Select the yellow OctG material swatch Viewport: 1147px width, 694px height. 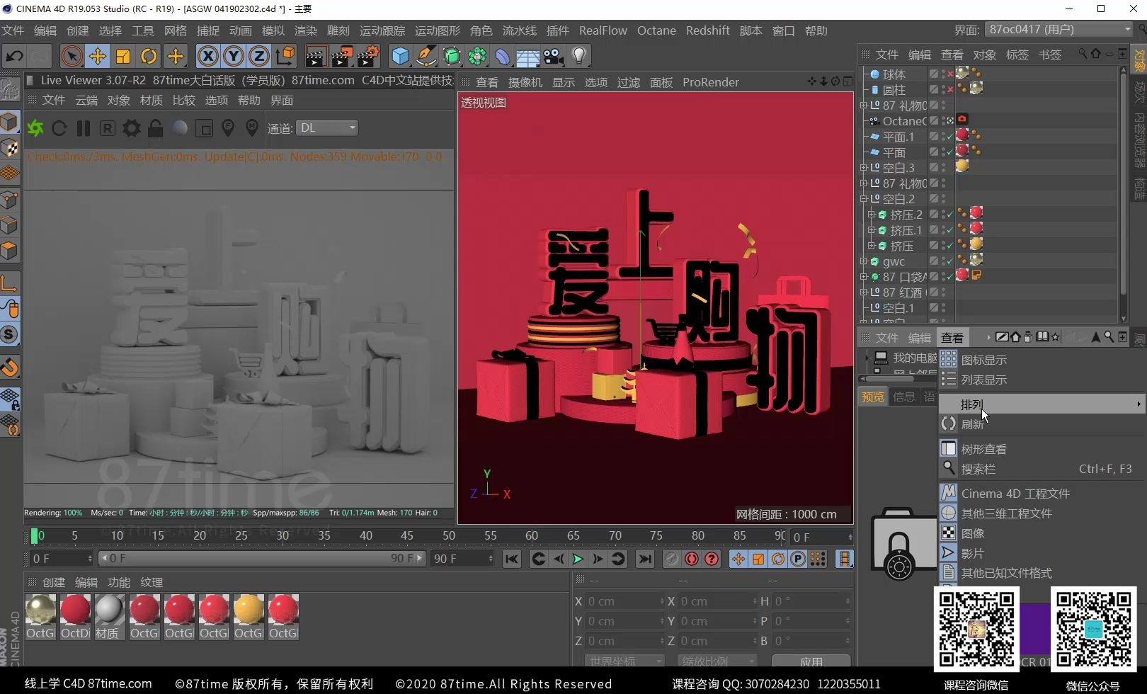pyautogui.click(x=249, y=617)
